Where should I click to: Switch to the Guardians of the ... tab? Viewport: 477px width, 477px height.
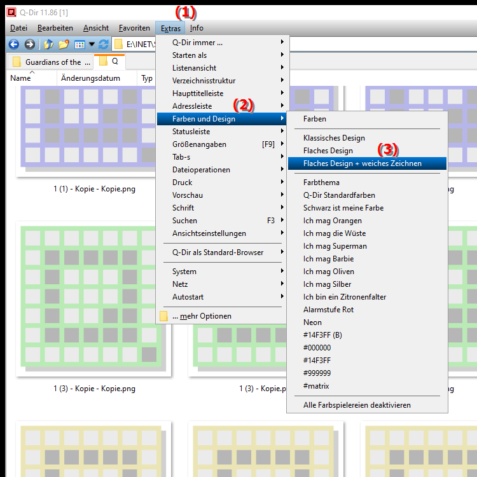click(50, 62)
